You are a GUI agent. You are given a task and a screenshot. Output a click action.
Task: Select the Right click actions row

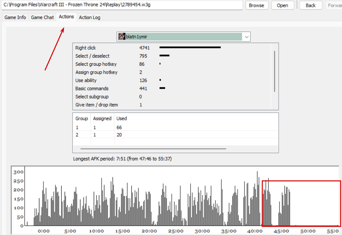tap(172, 48)
